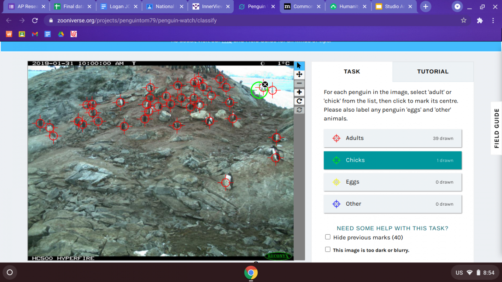The height and width of the screenshot is (282, 502).
Task: Open the red shield bookmark icon
Action: tap(74, 34)
